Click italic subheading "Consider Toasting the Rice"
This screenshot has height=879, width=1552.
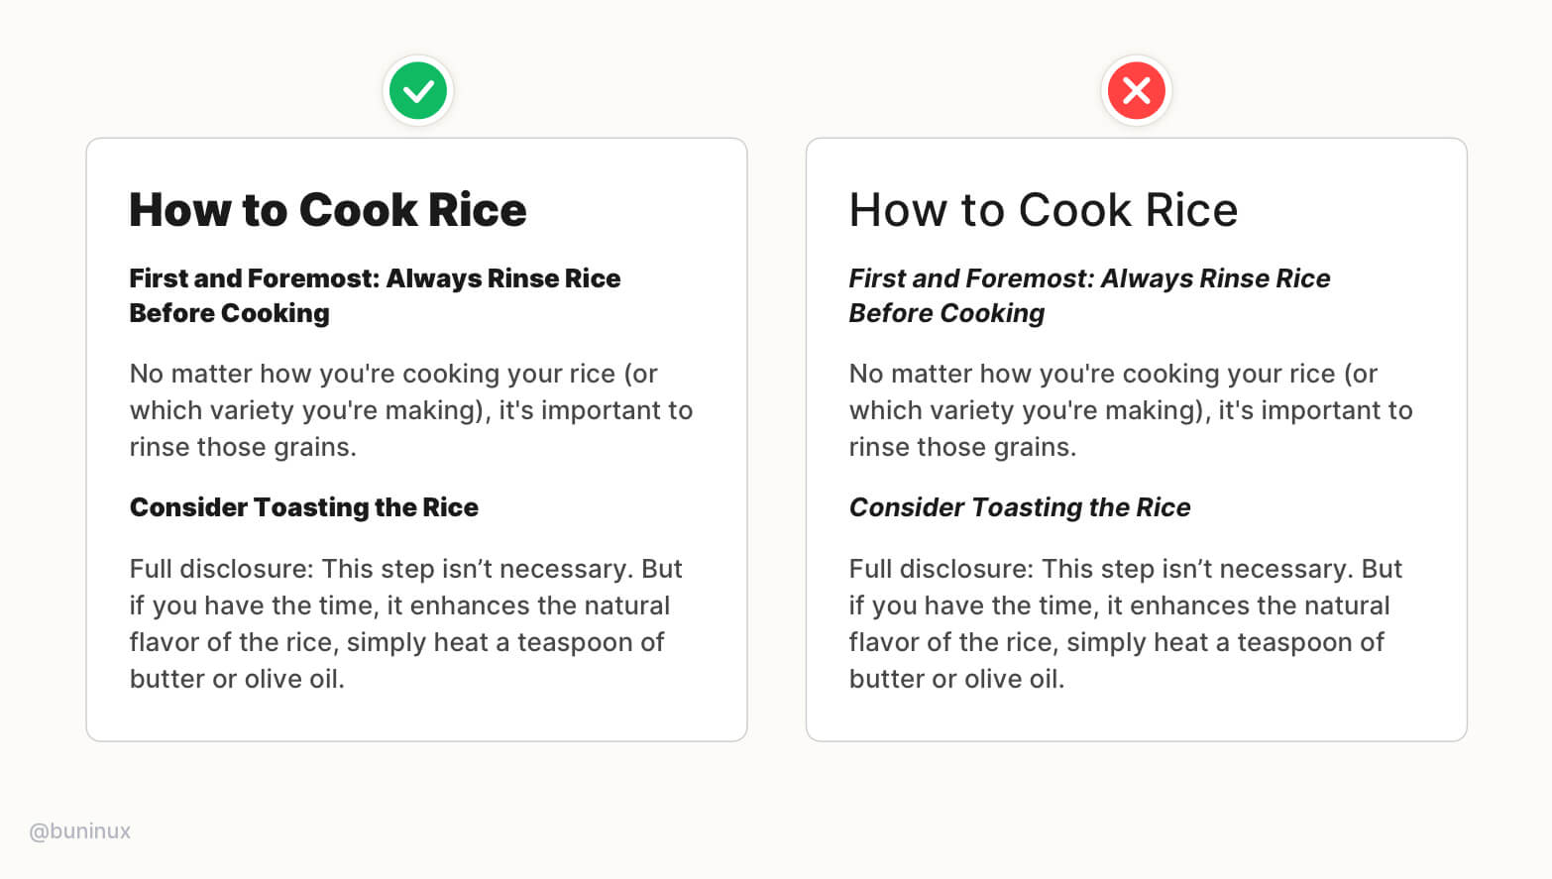[x=1020, y=507]
